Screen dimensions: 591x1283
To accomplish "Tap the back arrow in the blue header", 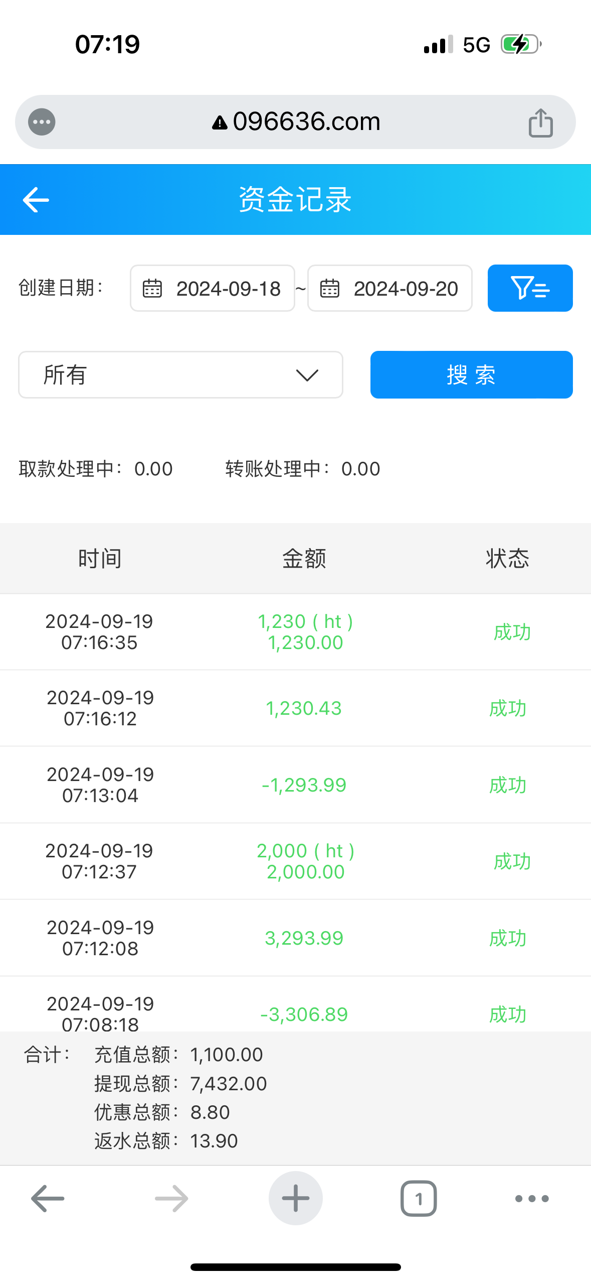I will pyautogui.click(x=36, y=200).
